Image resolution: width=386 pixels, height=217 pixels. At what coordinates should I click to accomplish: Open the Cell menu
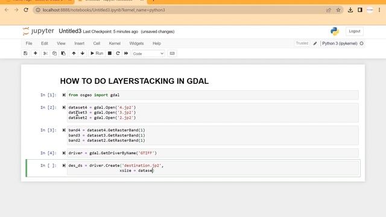(x=96, y=43)
